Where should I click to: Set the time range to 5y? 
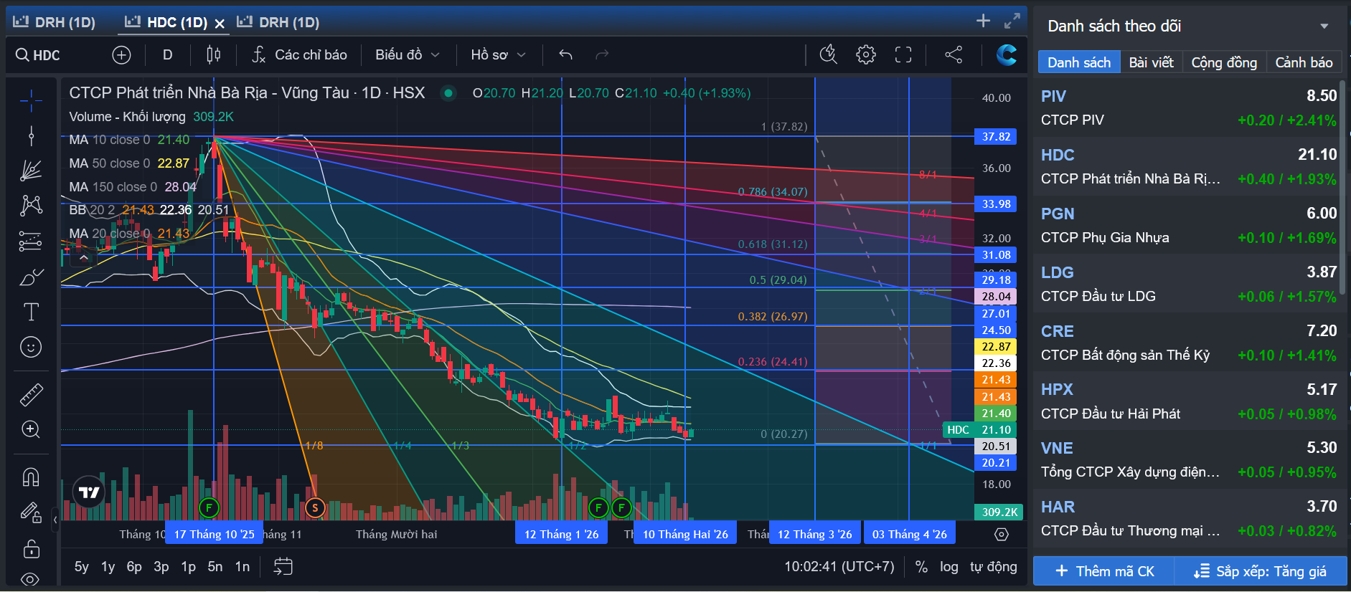tap(82, 567)
